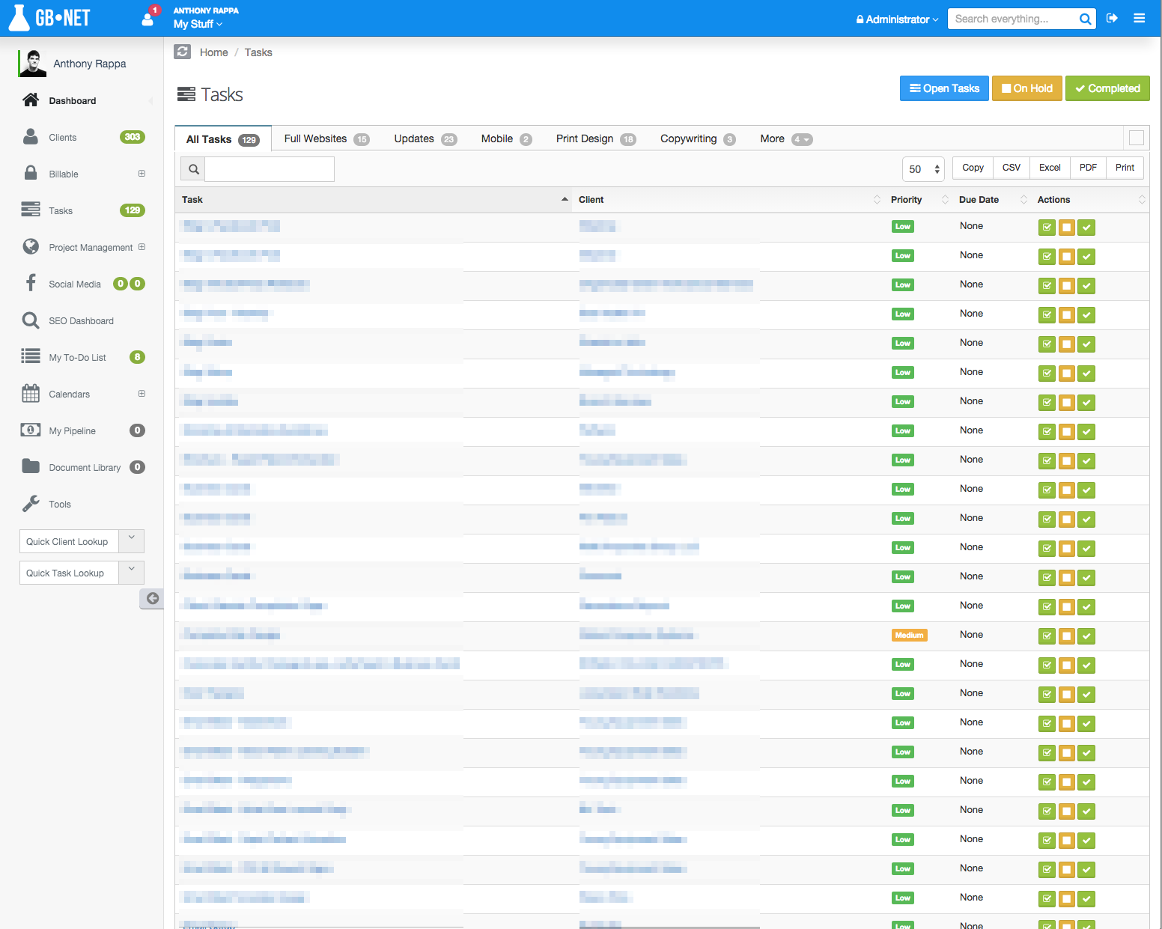Switch to the Full Websites tab

pyautogui.click(x=326, y=139)
